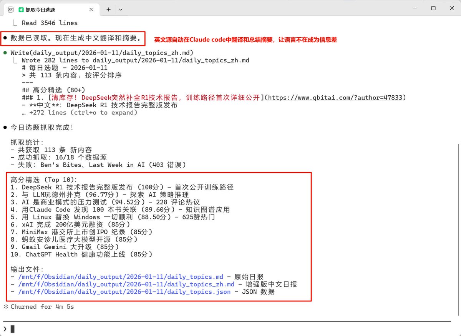The image size is (461, 336).
Task: Select the green Claude asterisk icon on the tab
Action: point(21,9)
